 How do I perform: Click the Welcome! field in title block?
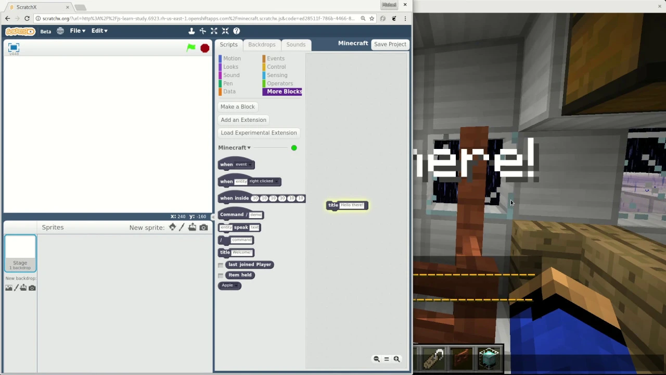[x=241, y=252]
